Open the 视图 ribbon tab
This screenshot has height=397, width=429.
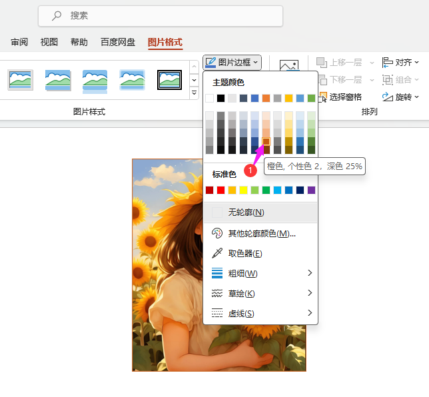coord(49,42)
